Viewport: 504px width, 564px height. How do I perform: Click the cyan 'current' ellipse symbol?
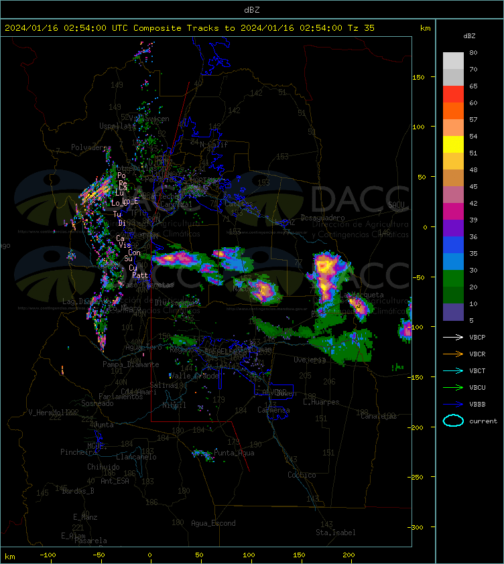(x=453, y=421)
